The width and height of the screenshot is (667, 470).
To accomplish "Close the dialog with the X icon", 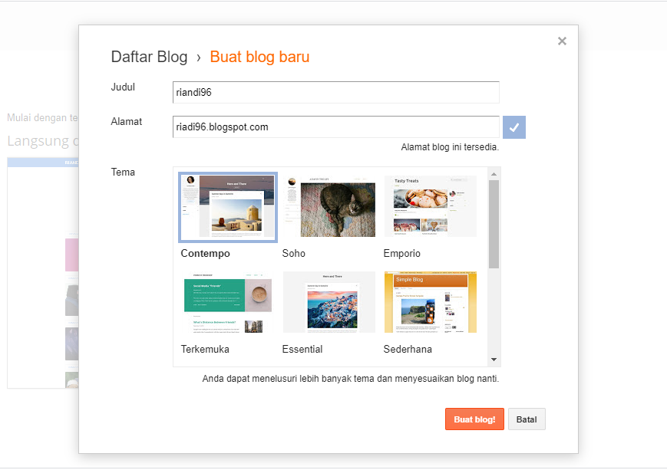I will [562, 41].
